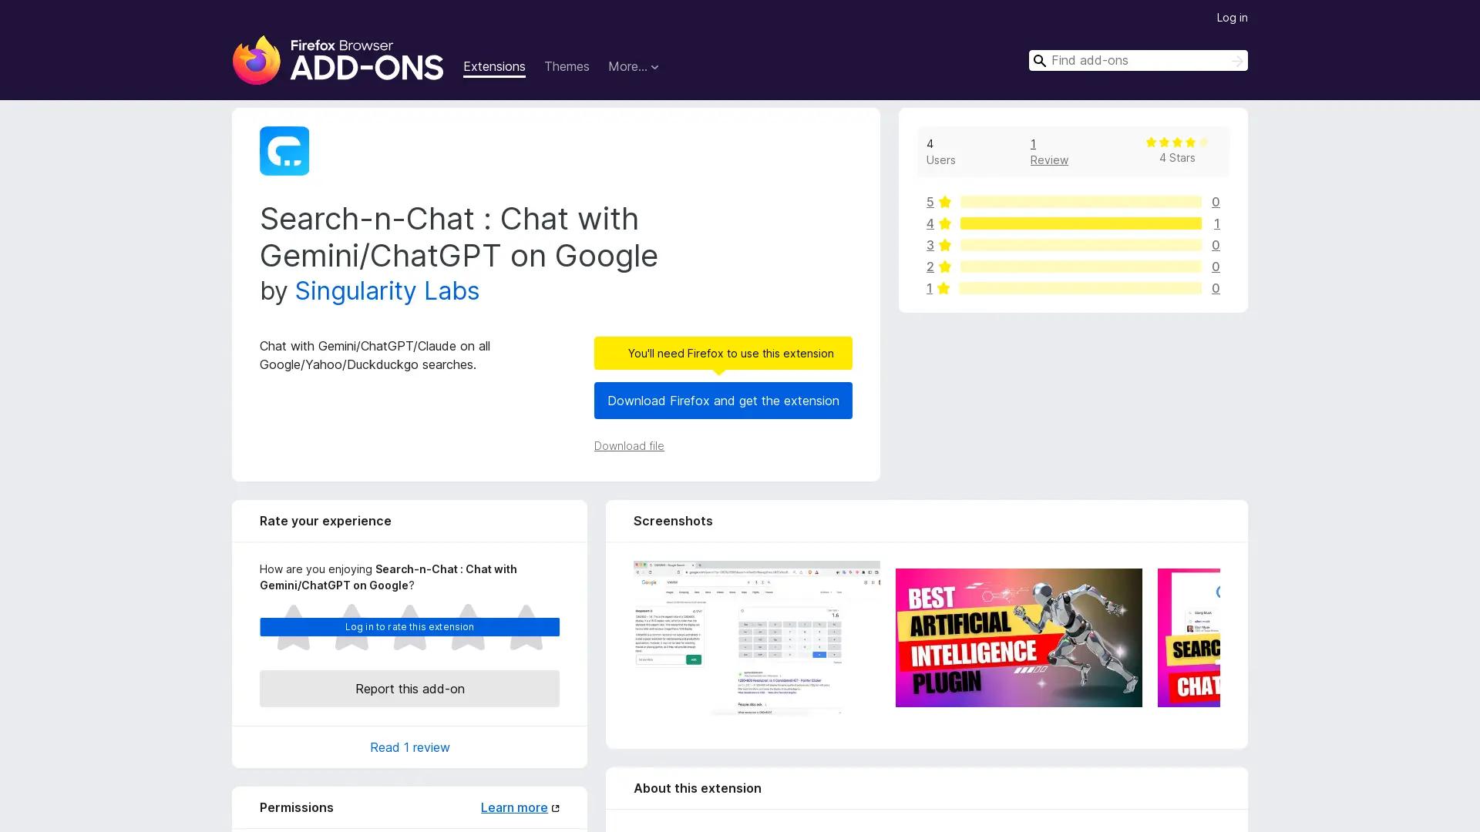Switch to the Themes section
The height and width of the screenshot is (832, 1480).
tap(567, 67)
